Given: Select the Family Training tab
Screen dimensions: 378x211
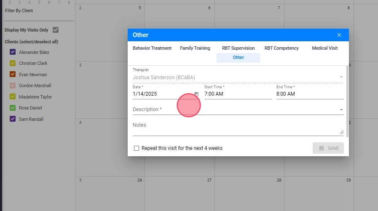Looking at the screenshot, I should [x=195, y=48].
